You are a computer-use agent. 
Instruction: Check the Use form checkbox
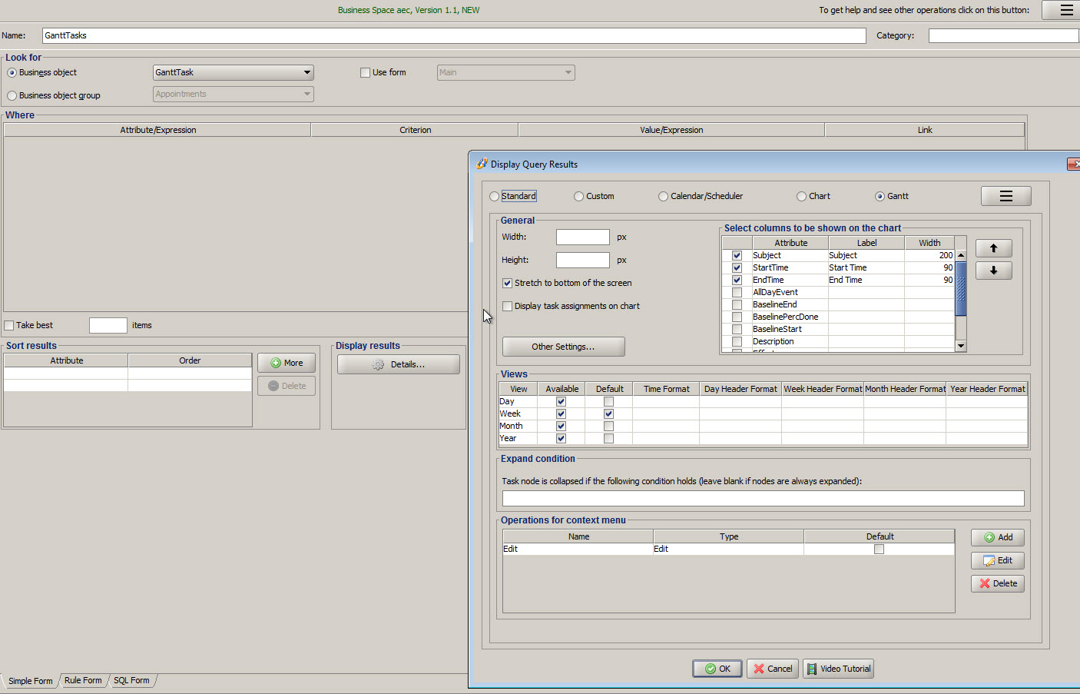point(365,73)
